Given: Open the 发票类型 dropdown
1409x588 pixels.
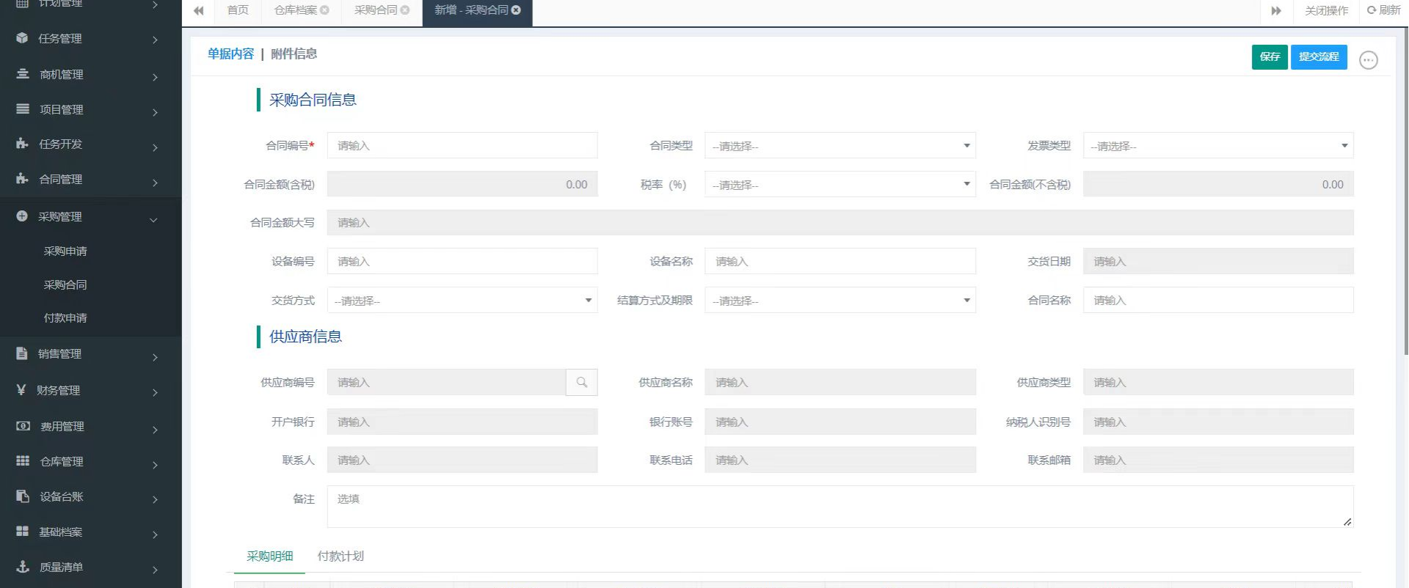Looking at the screenshot, I should click(1218, 145).
